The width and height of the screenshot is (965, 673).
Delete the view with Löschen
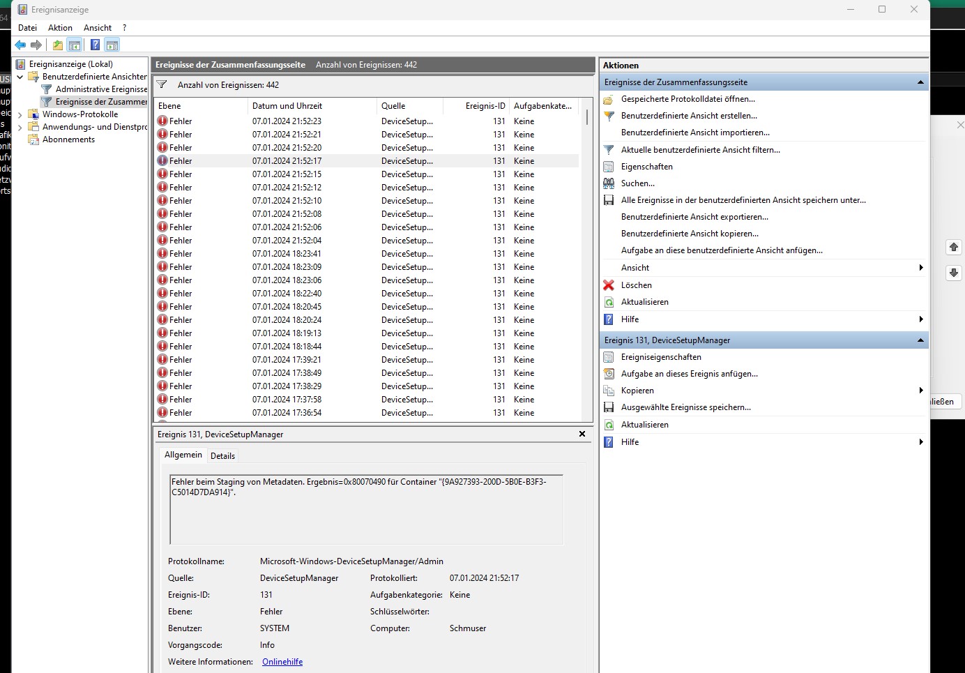point(637,285)
